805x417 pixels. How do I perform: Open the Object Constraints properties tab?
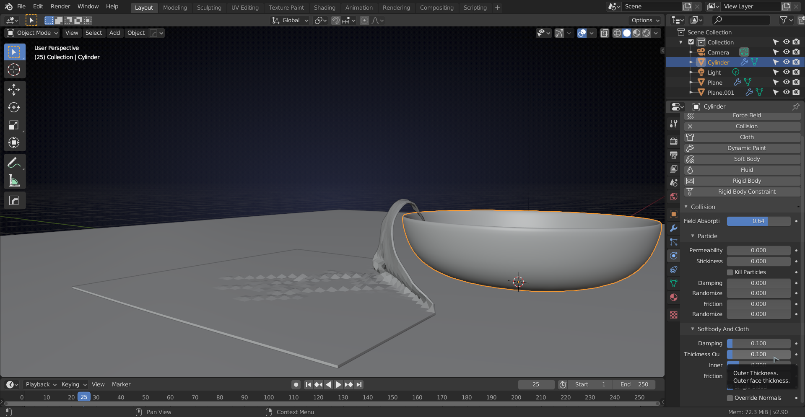(x=673, y=269)
